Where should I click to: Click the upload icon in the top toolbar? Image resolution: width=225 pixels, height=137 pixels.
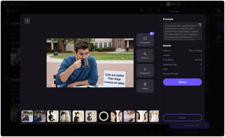(x=150, y=10)
